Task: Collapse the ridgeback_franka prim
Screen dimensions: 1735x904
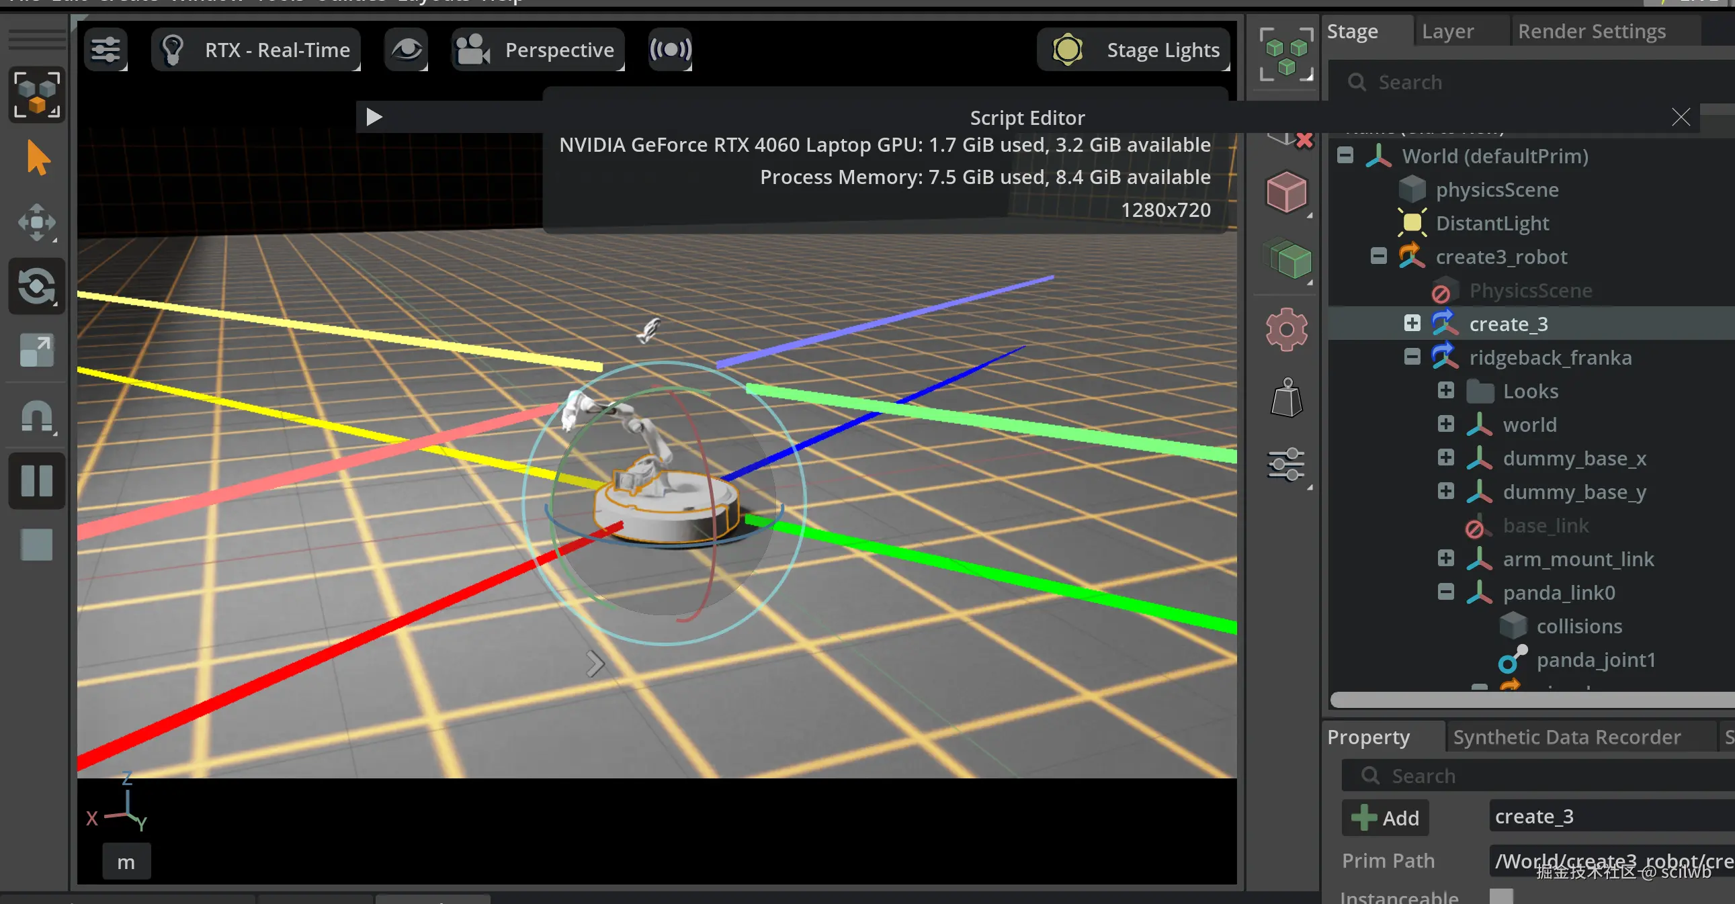Action: [x=1412, y=357]
